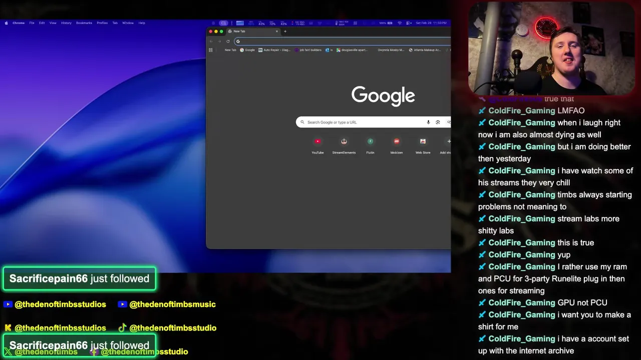Screen dimensions: 641x360
Task: Click chat message 'yup'
Action: (564, 254)
